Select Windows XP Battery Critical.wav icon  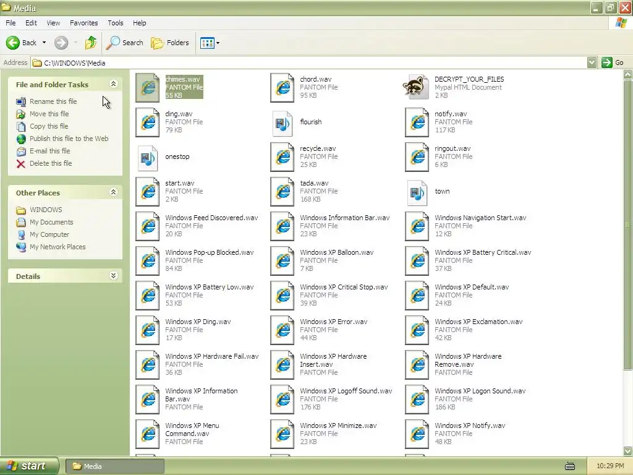tap(417, 261)
